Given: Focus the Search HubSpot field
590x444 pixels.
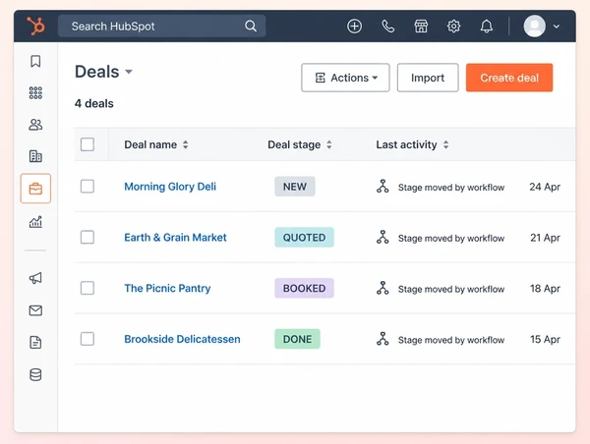Looking at the screenshot, I should click(162, 26).
